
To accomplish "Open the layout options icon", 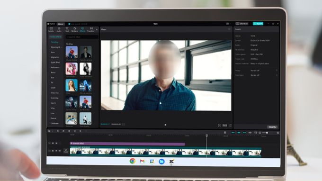I will [228, 24].
